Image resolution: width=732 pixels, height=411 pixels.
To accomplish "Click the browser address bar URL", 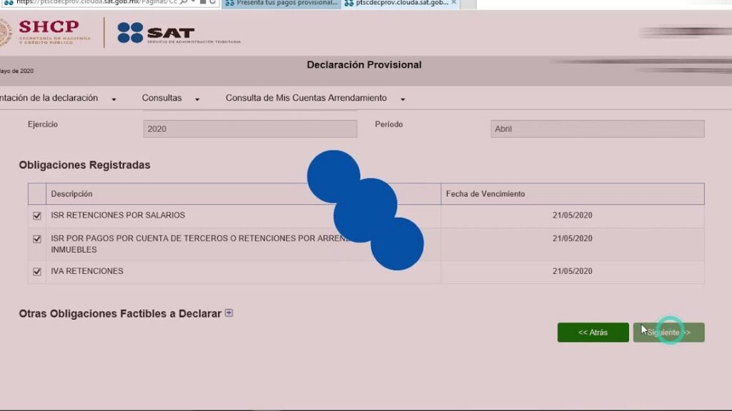I will [86, 3].
